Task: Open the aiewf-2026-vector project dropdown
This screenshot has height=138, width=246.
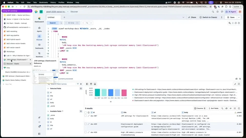Action: [57, 12]
